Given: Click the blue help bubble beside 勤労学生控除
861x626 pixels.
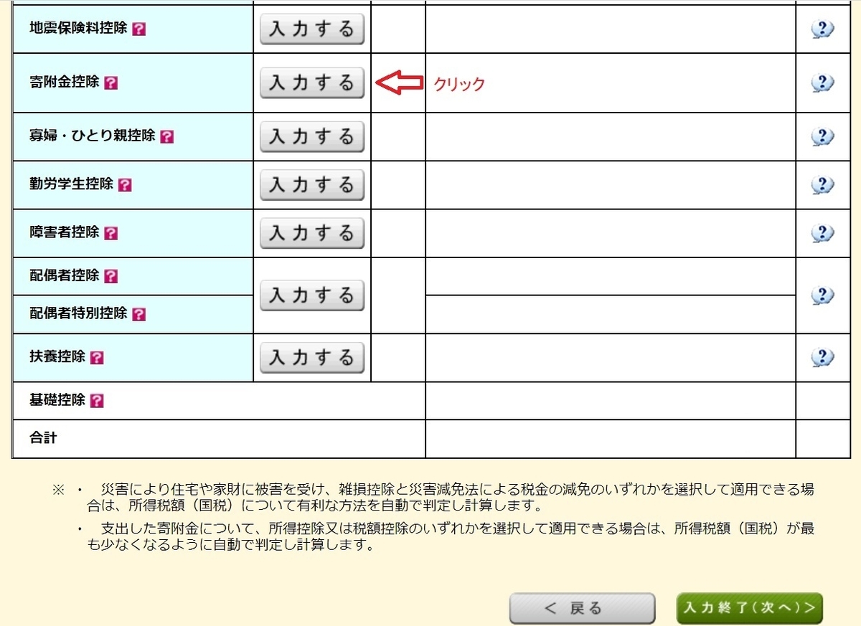Looking at the screenshot, I should tap(822, 184).
